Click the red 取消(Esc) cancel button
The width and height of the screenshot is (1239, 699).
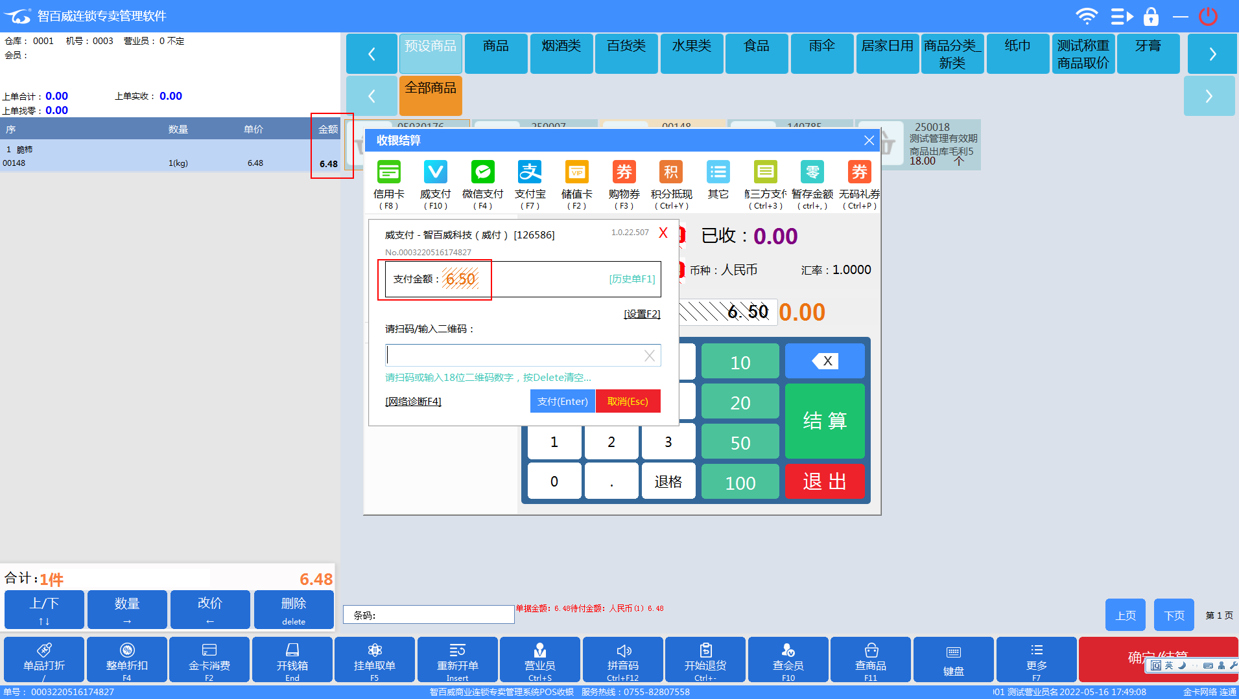pyautogui.click(x=628, y=401)
